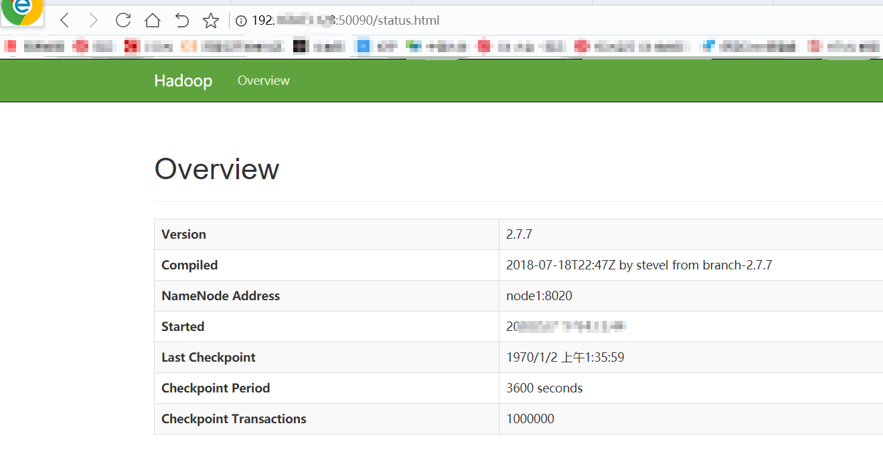Select the node1:8020 value
Viewport: 883px width, 470px height.
click(539, 296)
